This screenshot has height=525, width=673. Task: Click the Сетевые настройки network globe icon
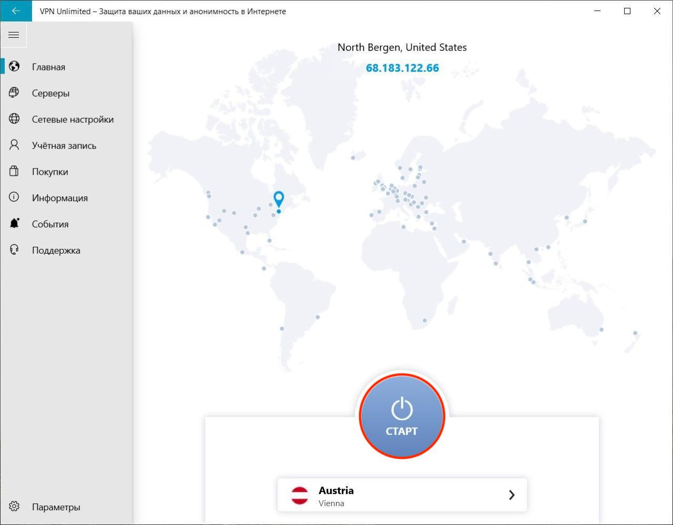click(14, 119)
